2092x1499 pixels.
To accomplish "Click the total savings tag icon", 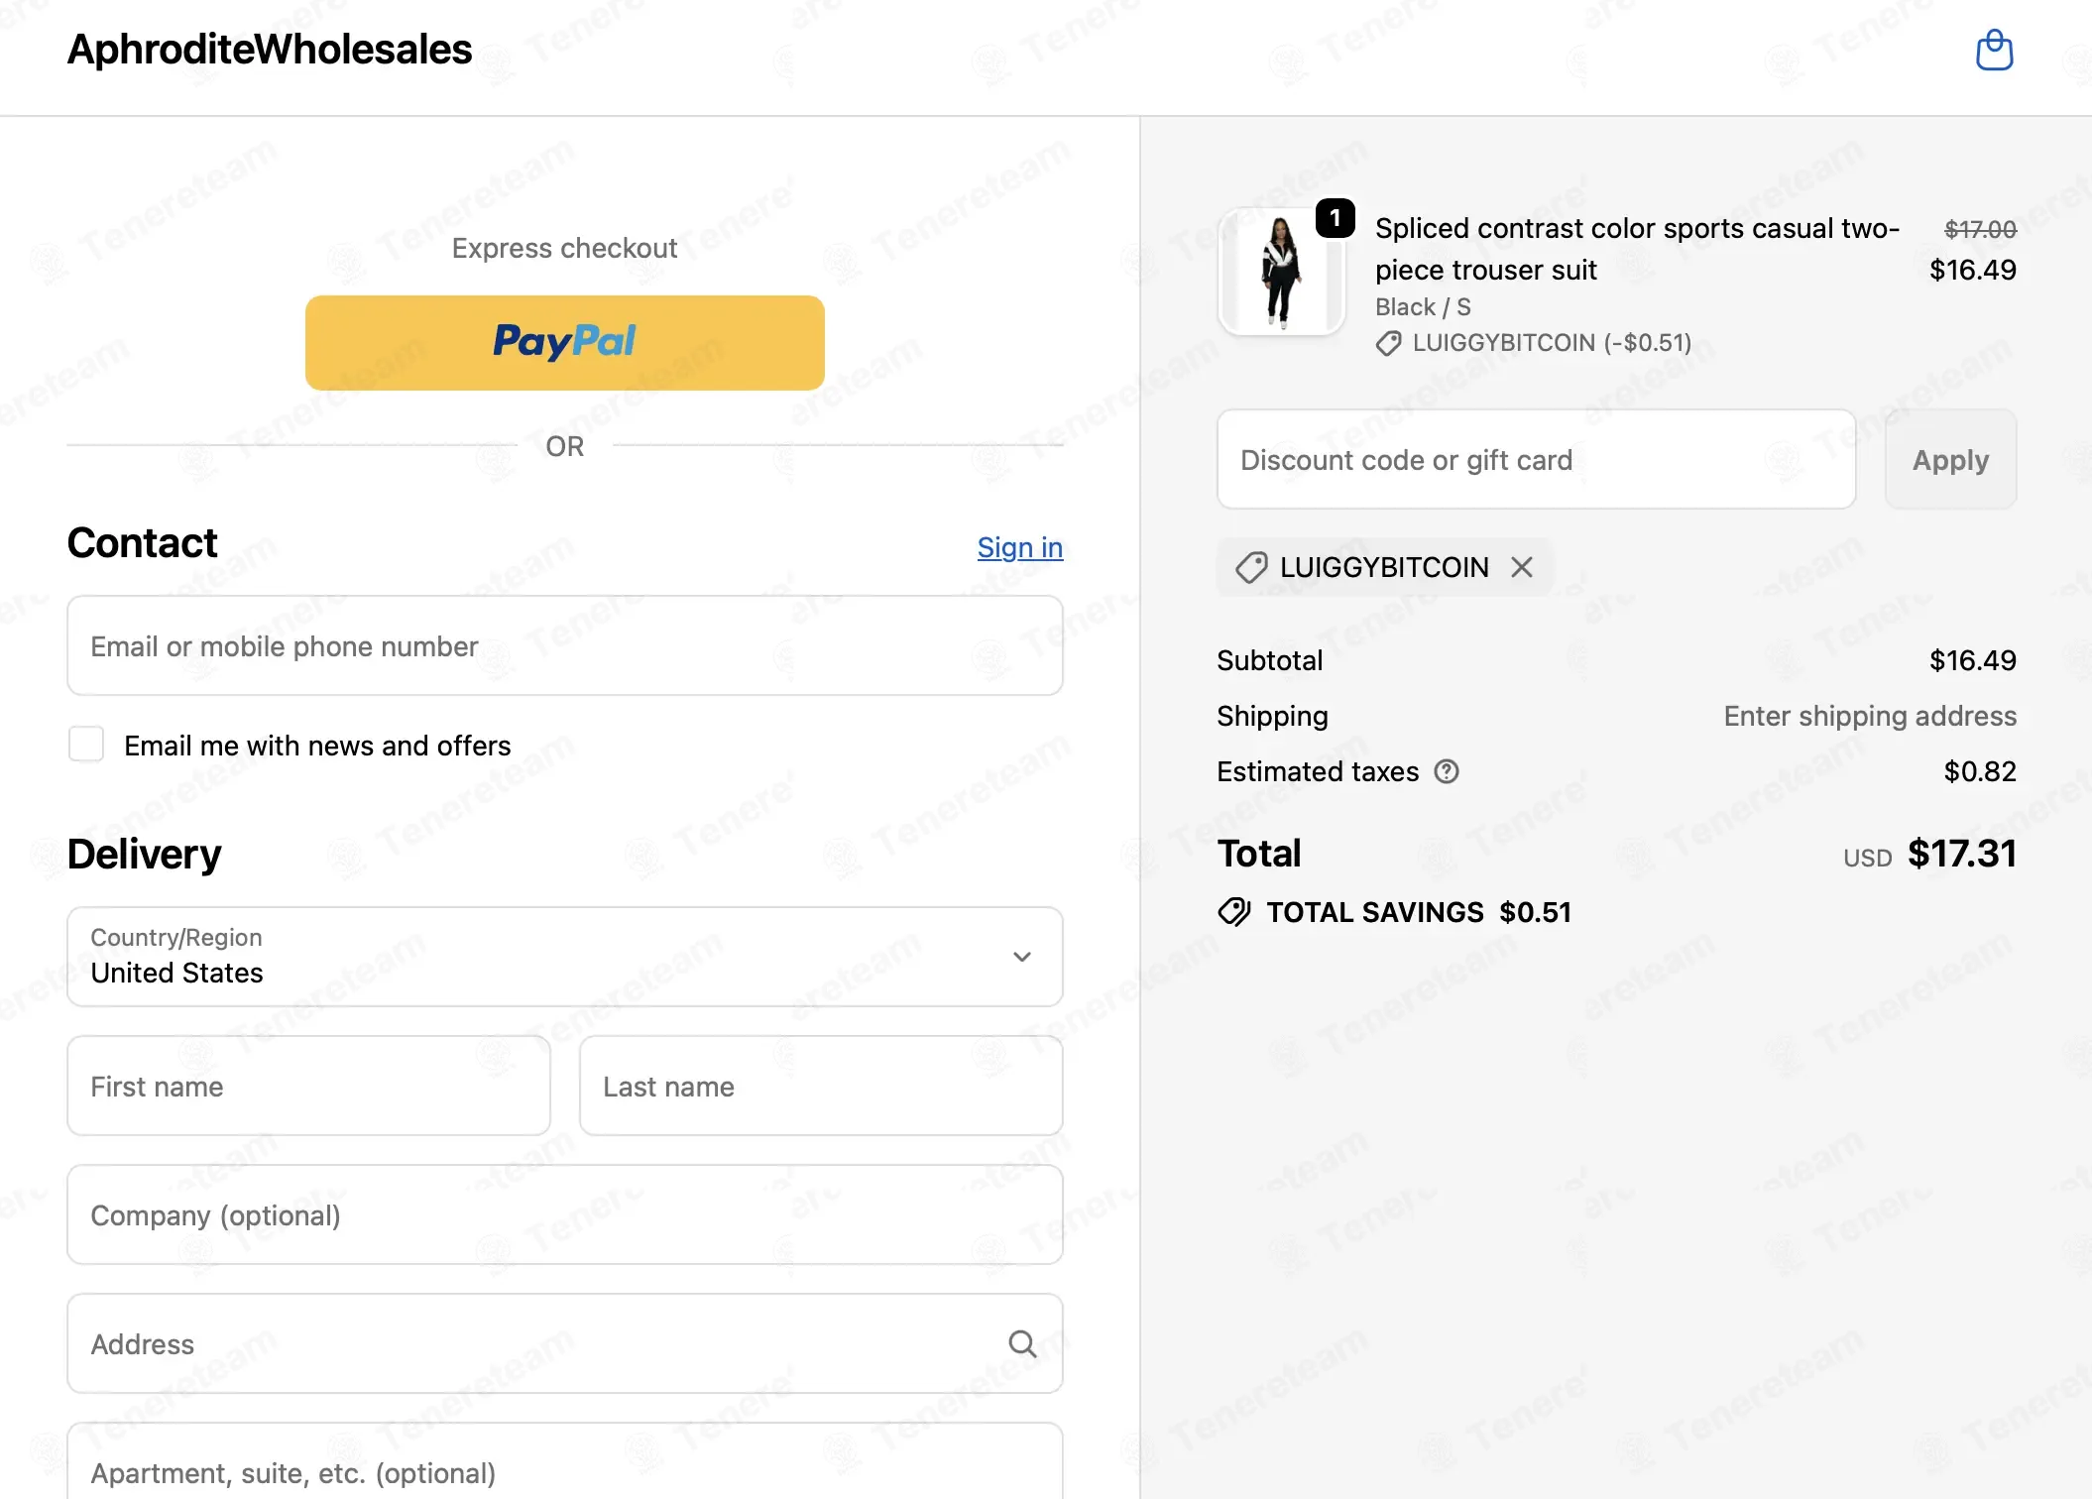I will [1234, 911].
